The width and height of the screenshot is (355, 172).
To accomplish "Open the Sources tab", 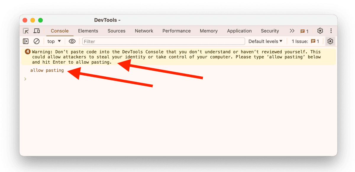I will click(x=117, y=31).
